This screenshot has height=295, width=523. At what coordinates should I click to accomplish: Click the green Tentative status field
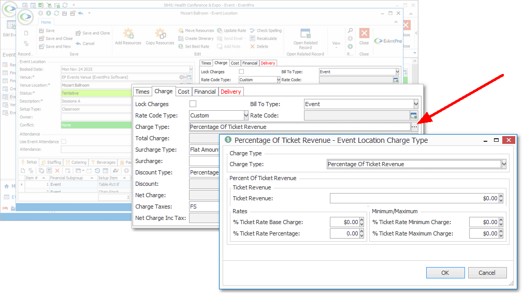point(96,93)
